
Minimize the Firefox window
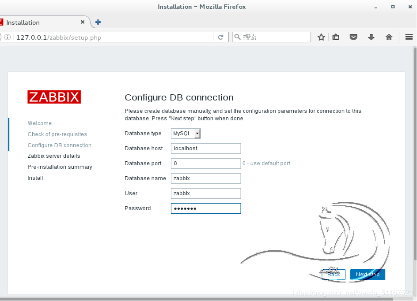click(x=375, y=7)
